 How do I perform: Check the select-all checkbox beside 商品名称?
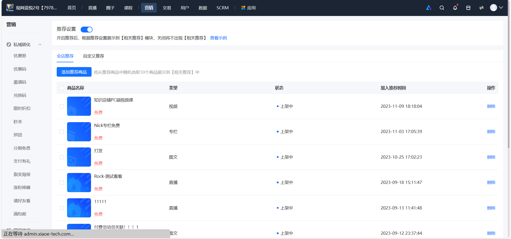pyautogui.click(x=62, y=88)
